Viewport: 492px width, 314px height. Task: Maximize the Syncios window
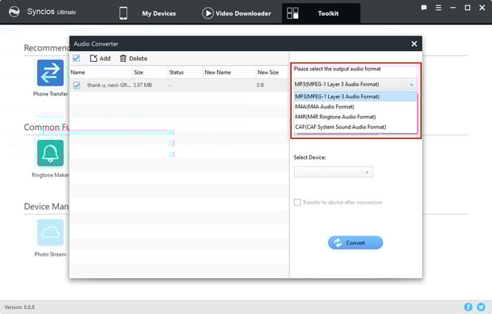coord(467,8)
